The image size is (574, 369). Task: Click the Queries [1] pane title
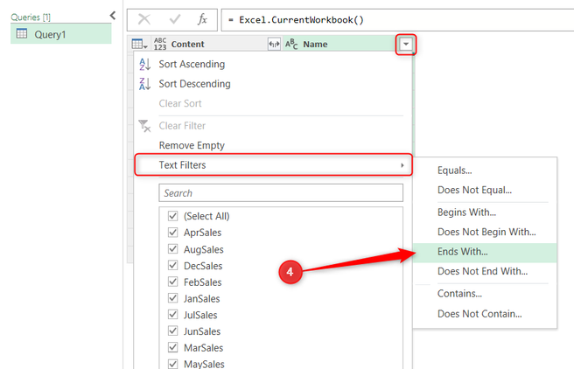pos(31,17)
